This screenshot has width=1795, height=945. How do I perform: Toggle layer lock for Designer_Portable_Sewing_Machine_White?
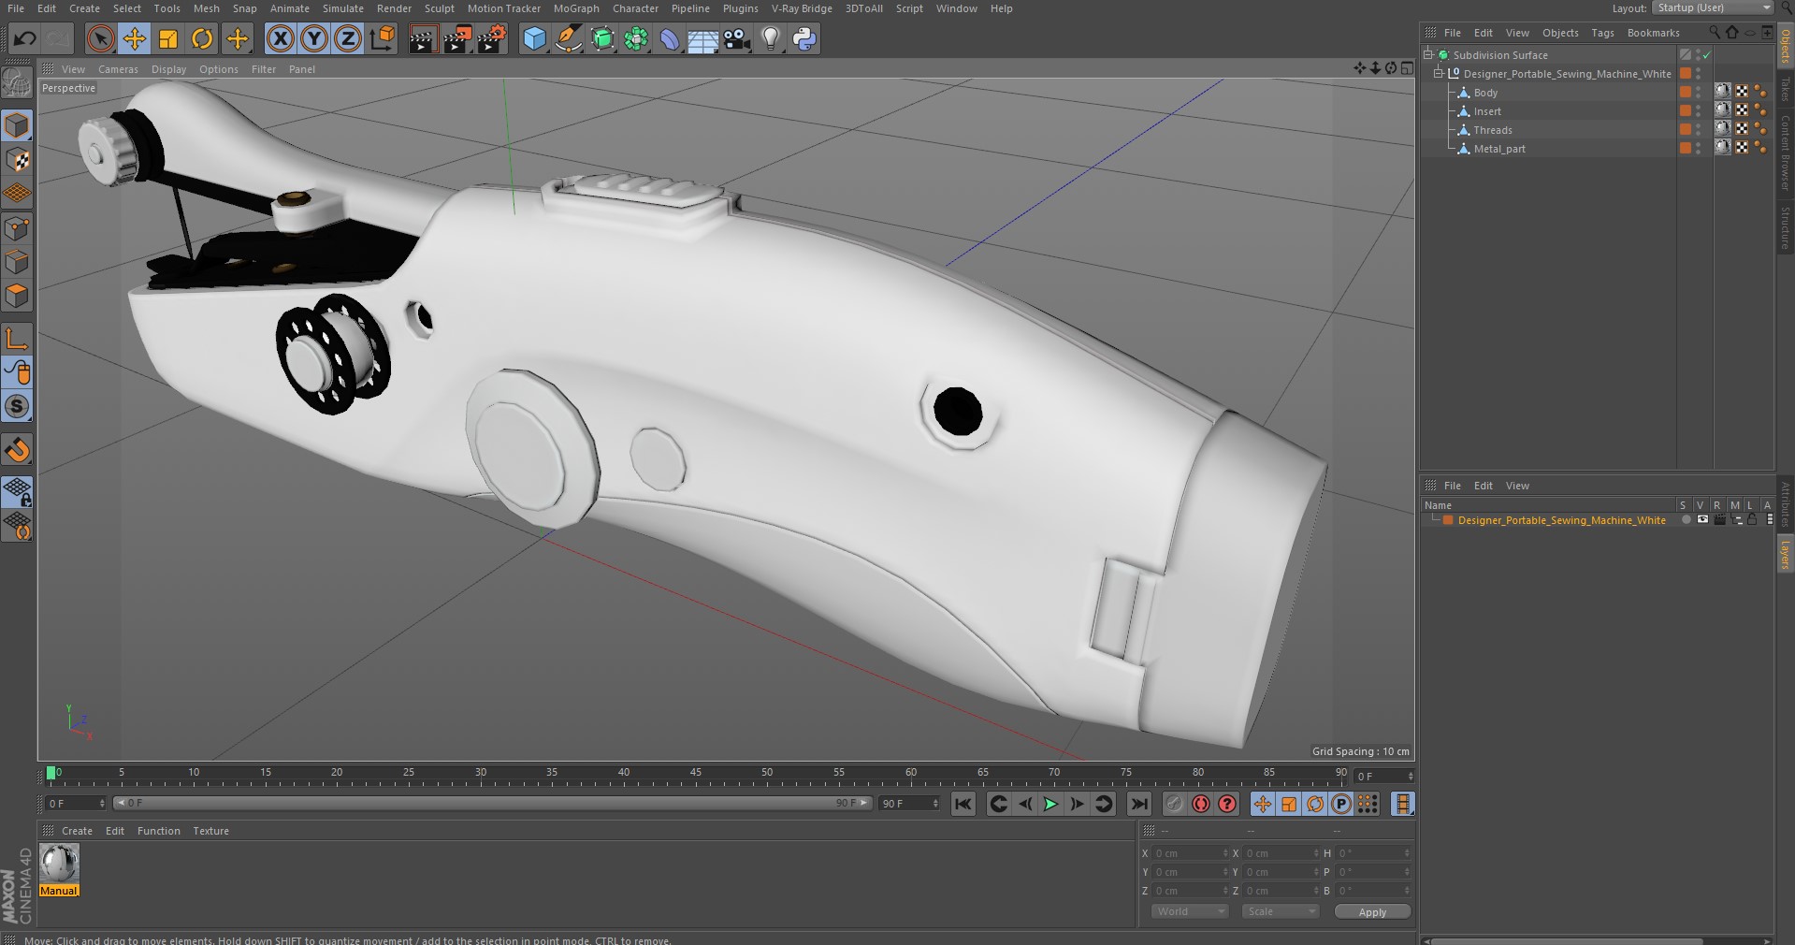tap(1752, 520)
